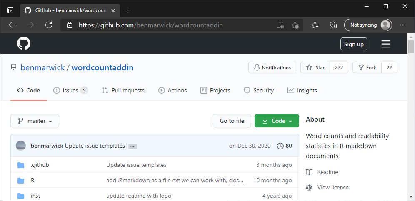Expand commit message ellipsis button
The width and height of the screenshot is (415, 201).
132,146
